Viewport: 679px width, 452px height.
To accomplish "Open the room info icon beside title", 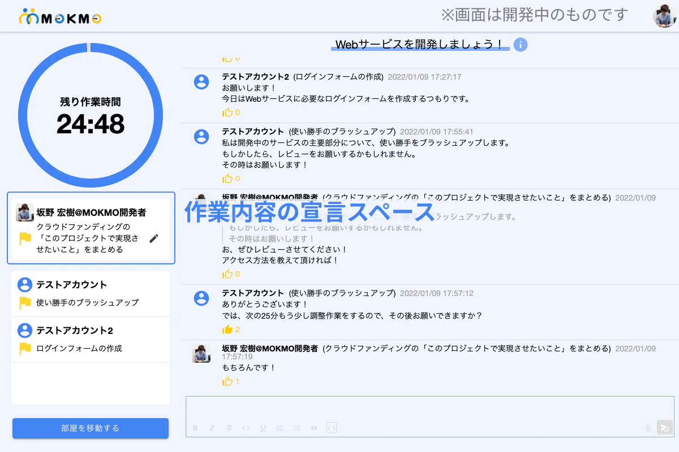I will click(521, 45).
